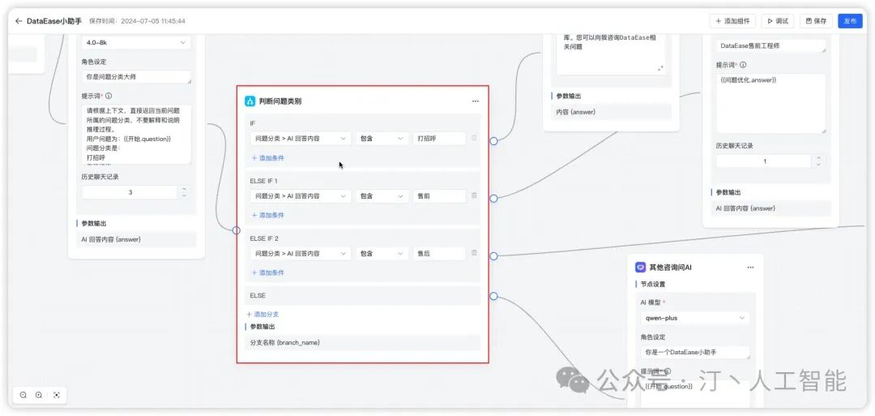This screenshot has width=875, height=416.
Task: Open the 问题分类 field dropdown under ELSE IF 2
Action: tap(301, 254)
